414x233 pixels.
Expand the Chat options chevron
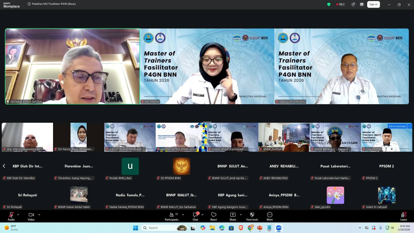(x=202, y=215)
